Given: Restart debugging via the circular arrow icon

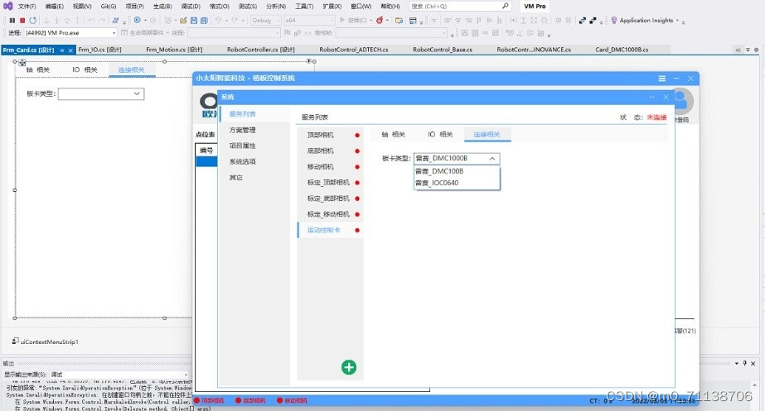Looking at the screenshot, I should pos(32,21).
